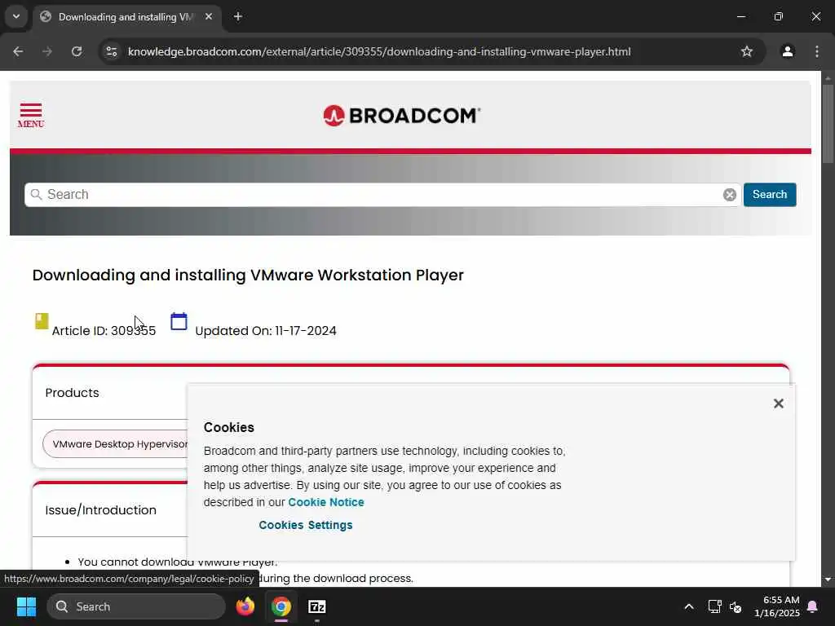Viewport: 835px width, 626px height.
Task: Click the article title Downloading and installing VMware
Action: [248, 276]
